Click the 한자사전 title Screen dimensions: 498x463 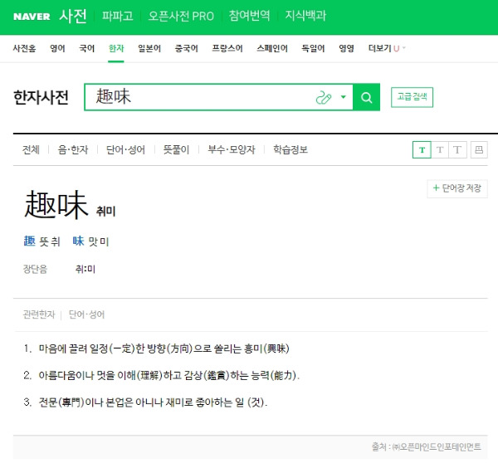tap(41, 97)
